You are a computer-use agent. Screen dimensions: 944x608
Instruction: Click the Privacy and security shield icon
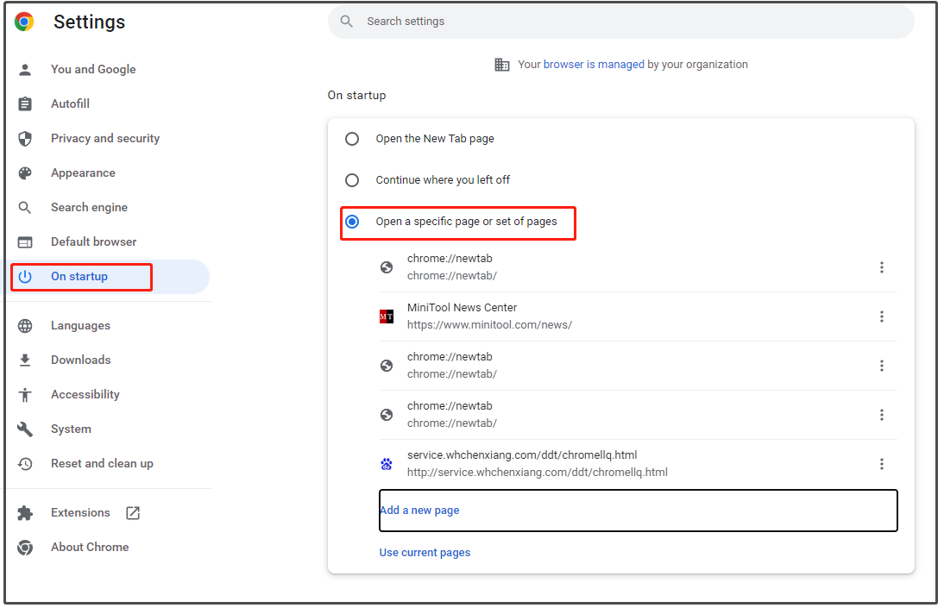click(25, 139)
